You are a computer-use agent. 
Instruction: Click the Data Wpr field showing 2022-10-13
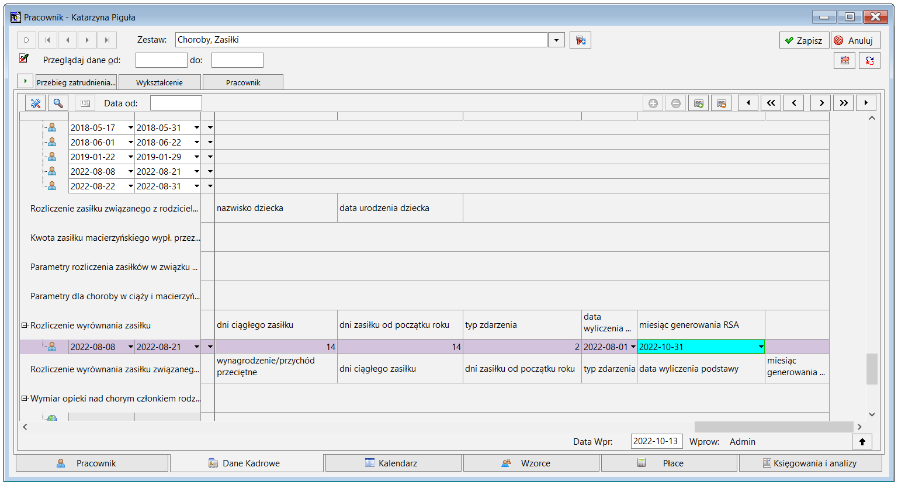point(657,441)
